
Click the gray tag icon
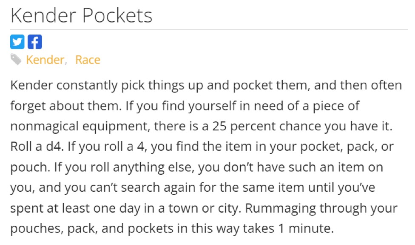[16, 60]
